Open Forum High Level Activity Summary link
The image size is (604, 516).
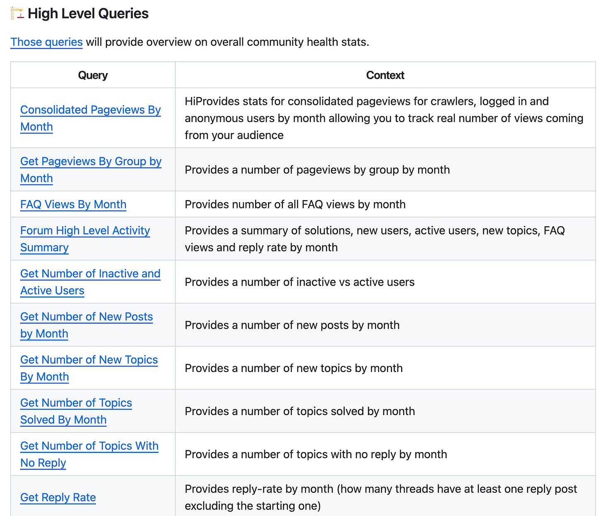(x=85, y=239)
